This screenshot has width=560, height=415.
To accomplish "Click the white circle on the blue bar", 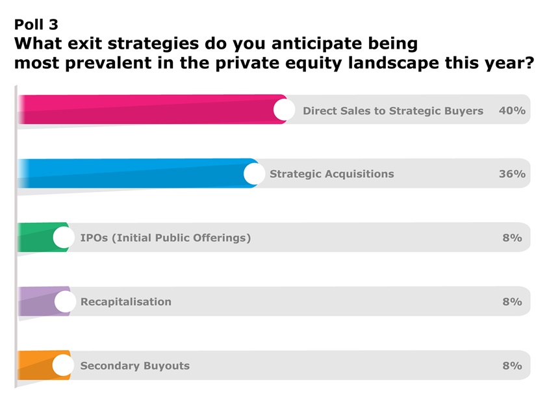I will [254, 173].
